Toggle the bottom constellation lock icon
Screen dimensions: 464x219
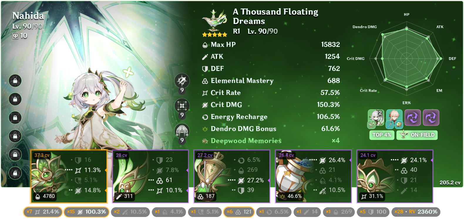click(15, 173)
